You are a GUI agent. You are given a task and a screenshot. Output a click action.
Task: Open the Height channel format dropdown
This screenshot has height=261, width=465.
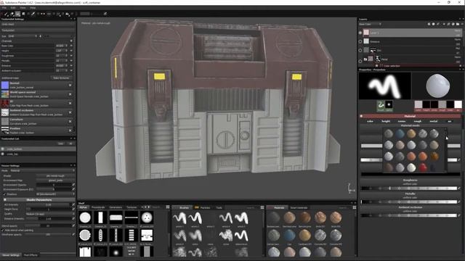click(x=61, y=51)
